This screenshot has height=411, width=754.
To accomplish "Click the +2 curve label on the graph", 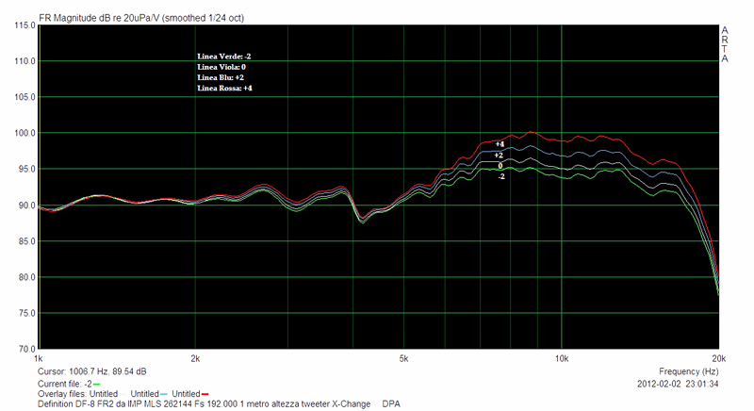I will click(x=500, y=155).
